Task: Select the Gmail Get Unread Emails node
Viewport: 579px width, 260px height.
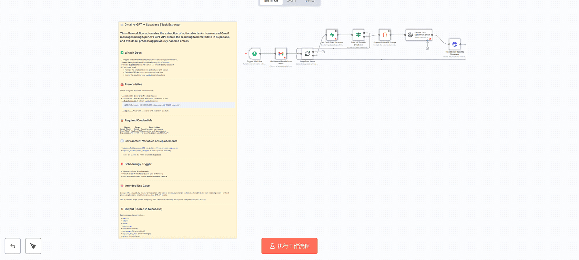Action: coord(281,54)
